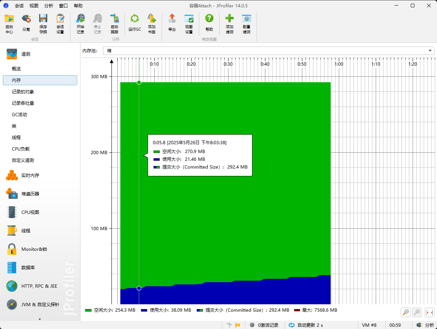The width and height of the screenshot is (437, 329).
Task: Open the HTTP, RPC & JEE section
Action: [40, 286]
